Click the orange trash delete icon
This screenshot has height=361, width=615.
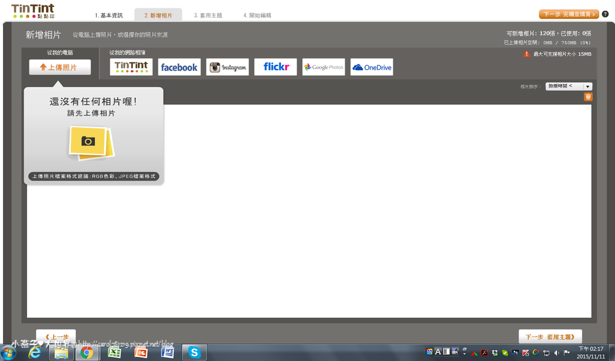pyautogui.click(x=588, y=97)
